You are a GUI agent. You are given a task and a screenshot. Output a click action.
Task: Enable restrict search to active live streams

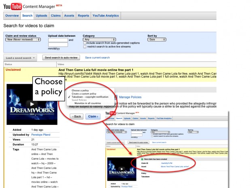pos(85,46)
